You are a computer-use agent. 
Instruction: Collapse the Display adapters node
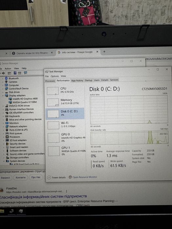pyautogui.click(x=3, y=96)
